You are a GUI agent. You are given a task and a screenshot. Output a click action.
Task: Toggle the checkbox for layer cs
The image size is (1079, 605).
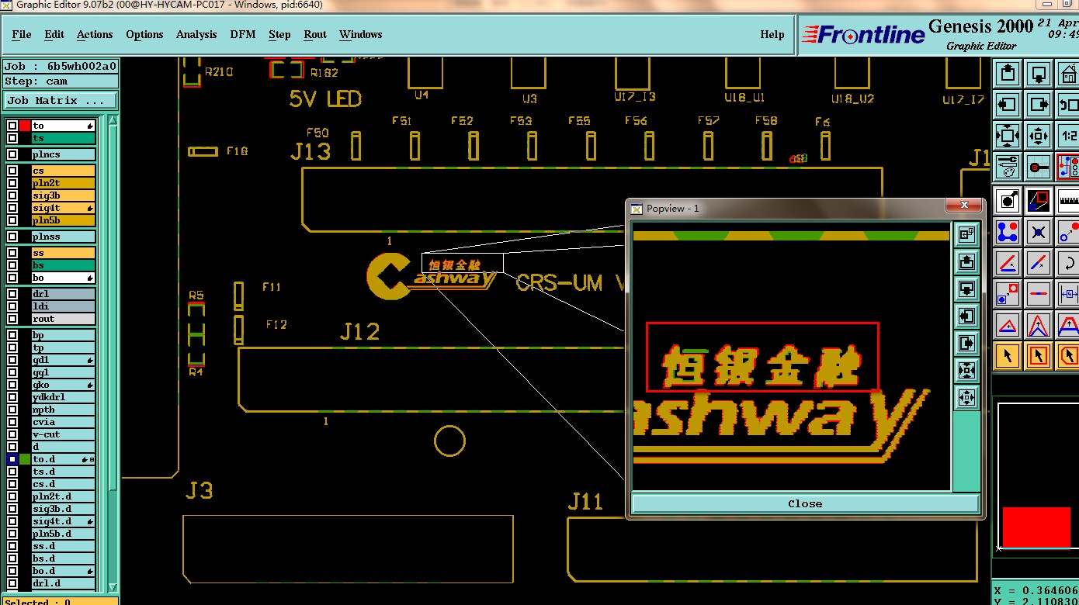12,171
